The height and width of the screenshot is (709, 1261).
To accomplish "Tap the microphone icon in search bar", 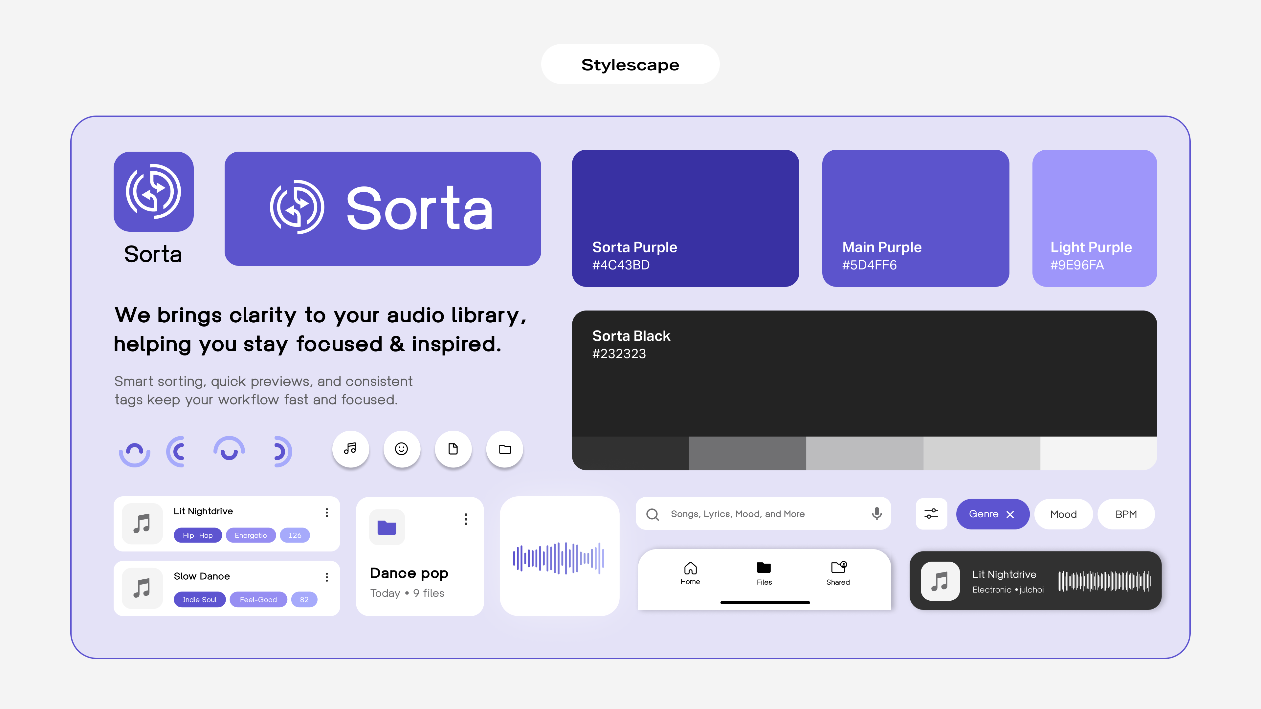I will click(x=877, y=513).
